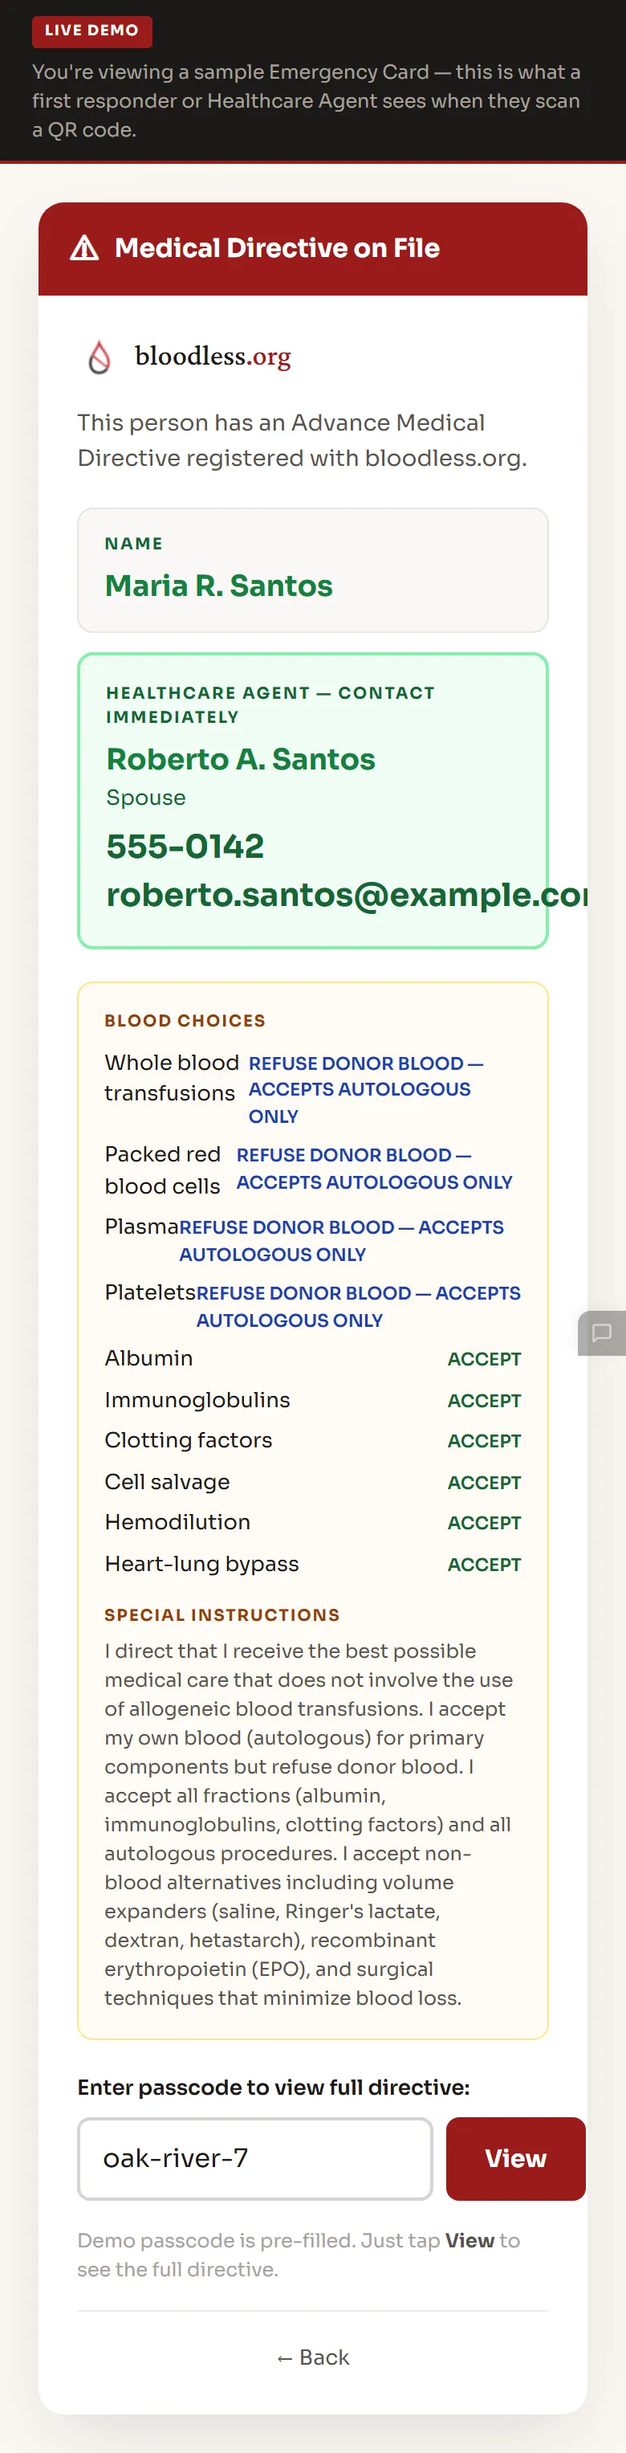Viewport: 626px width, 2453px height.
Task: Click the LIVE DEMO badge
Action: (92, 31)
